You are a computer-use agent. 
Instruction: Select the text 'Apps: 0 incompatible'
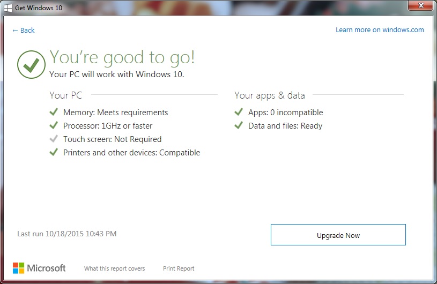pyautogui.click(x=286, y=112)
